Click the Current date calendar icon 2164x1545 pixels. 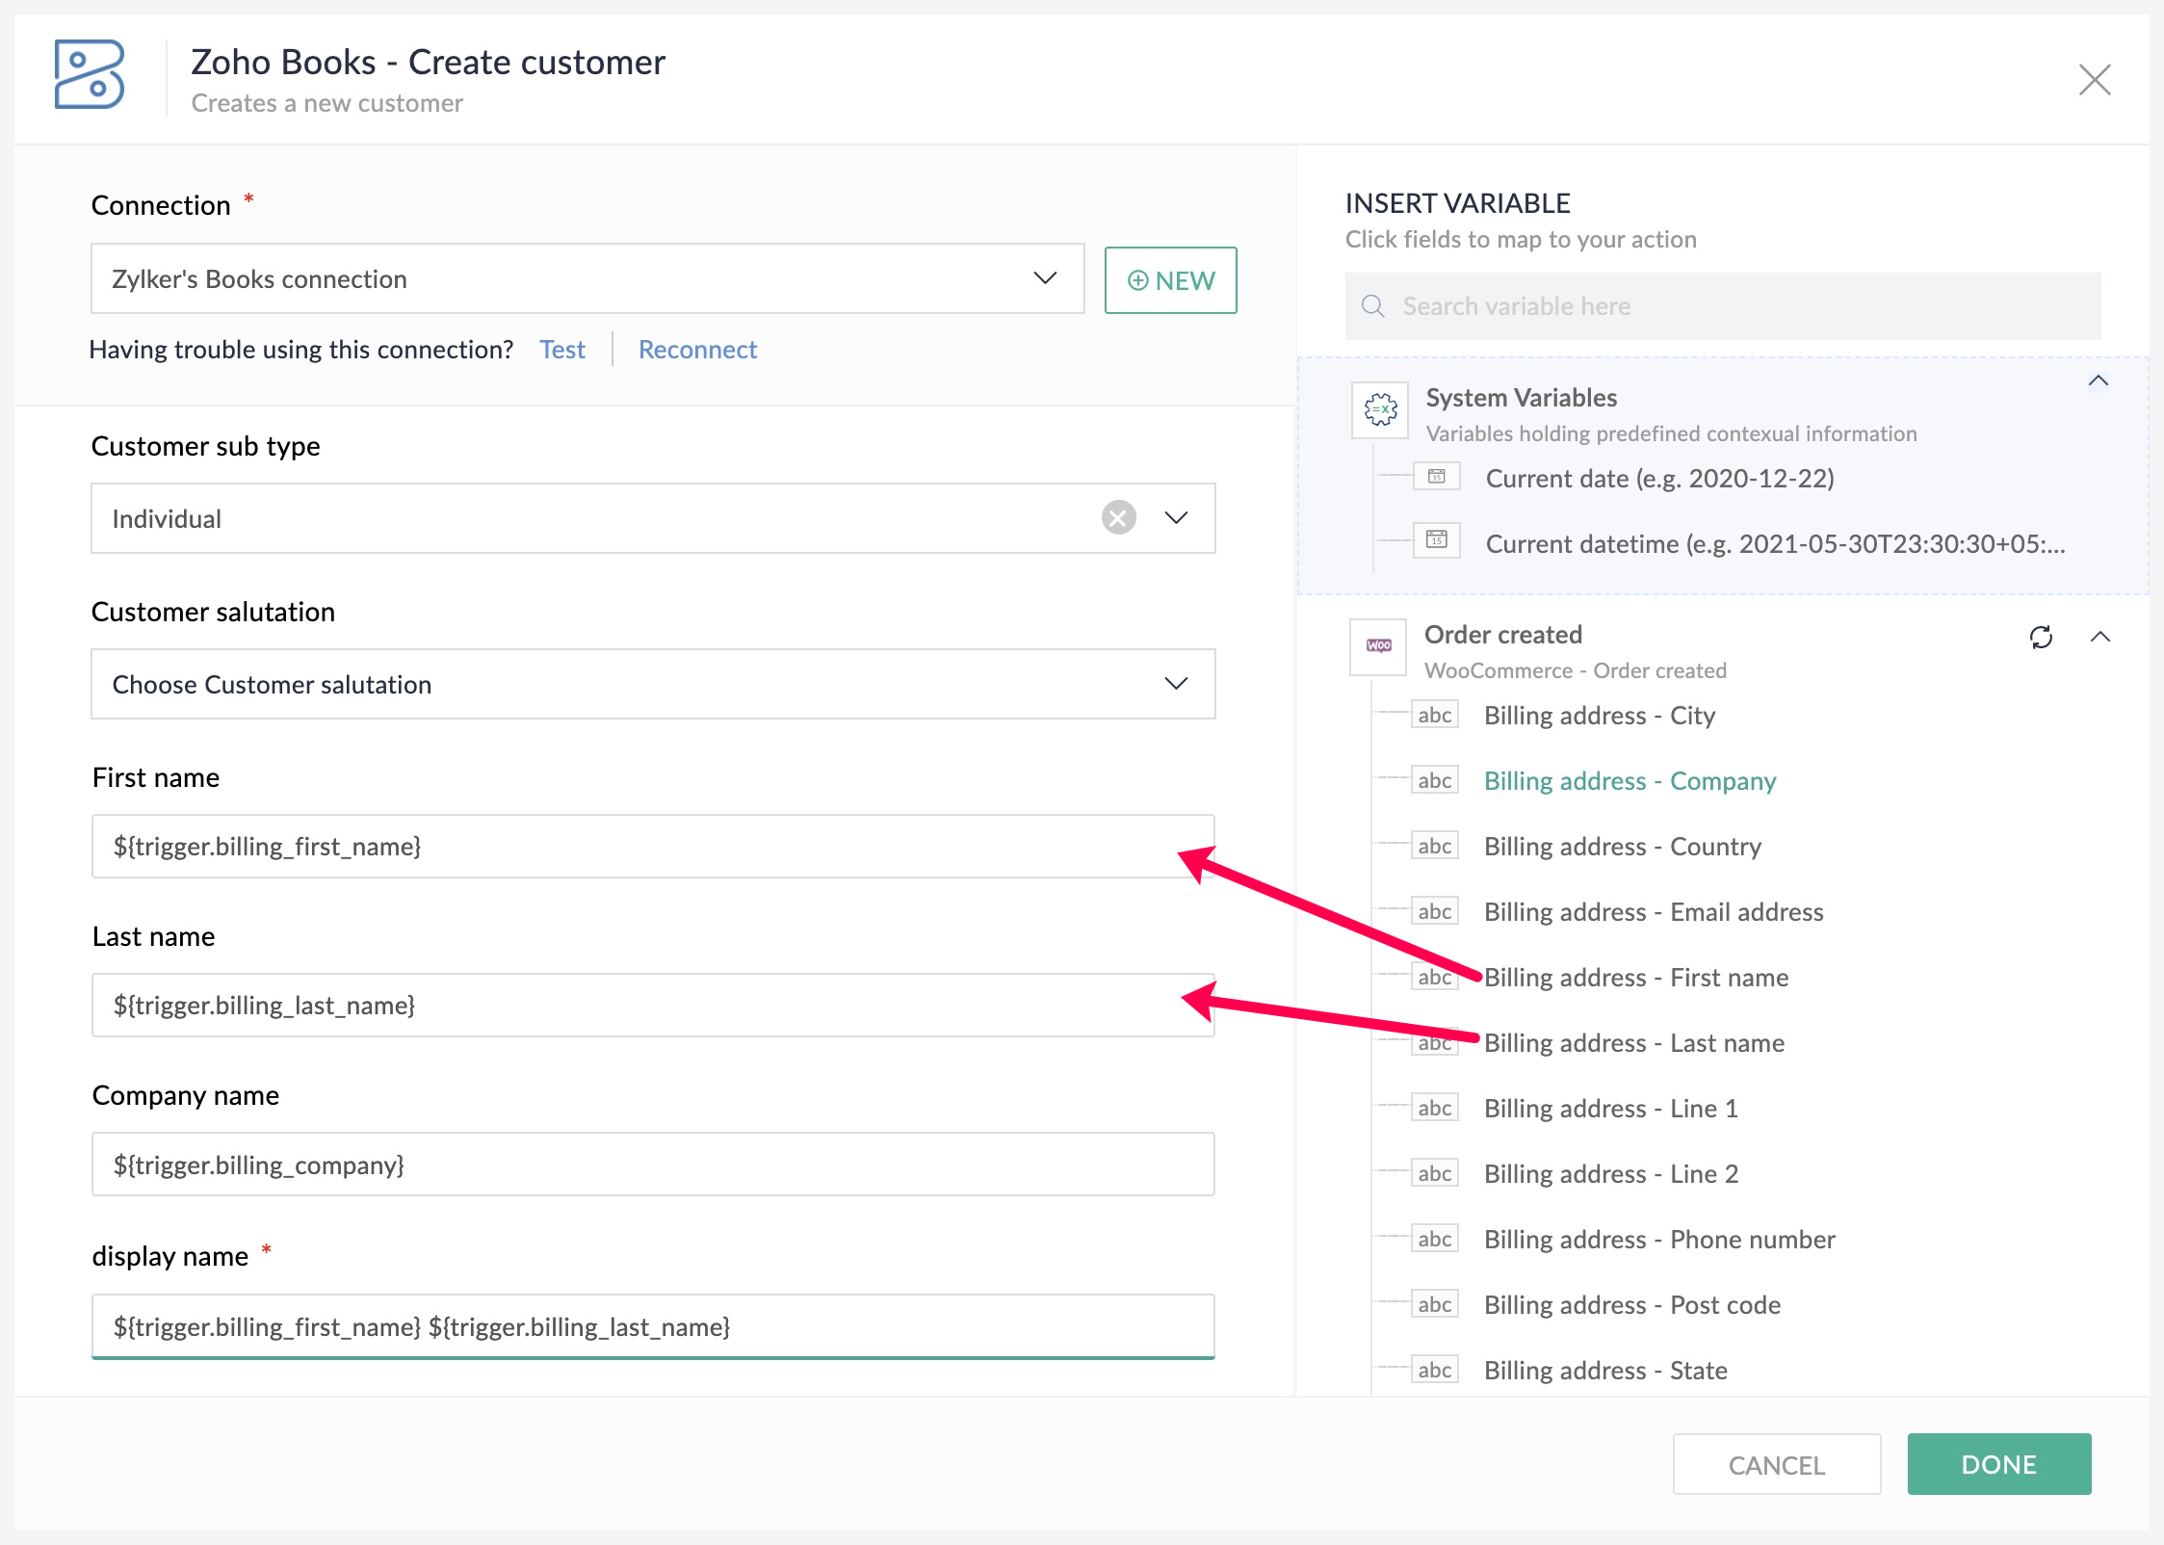(1436, 477)
